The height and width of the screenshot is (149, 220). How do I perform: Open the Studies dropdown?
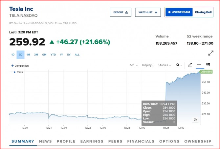coord(165,65)
